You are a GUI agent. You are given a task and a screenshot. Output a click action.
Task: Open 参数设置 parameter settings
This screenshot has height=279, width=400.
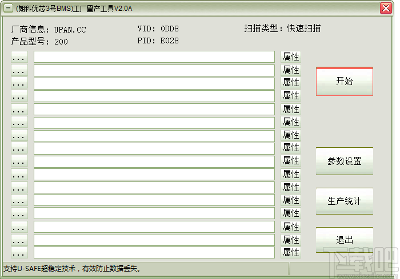point(345,161)
